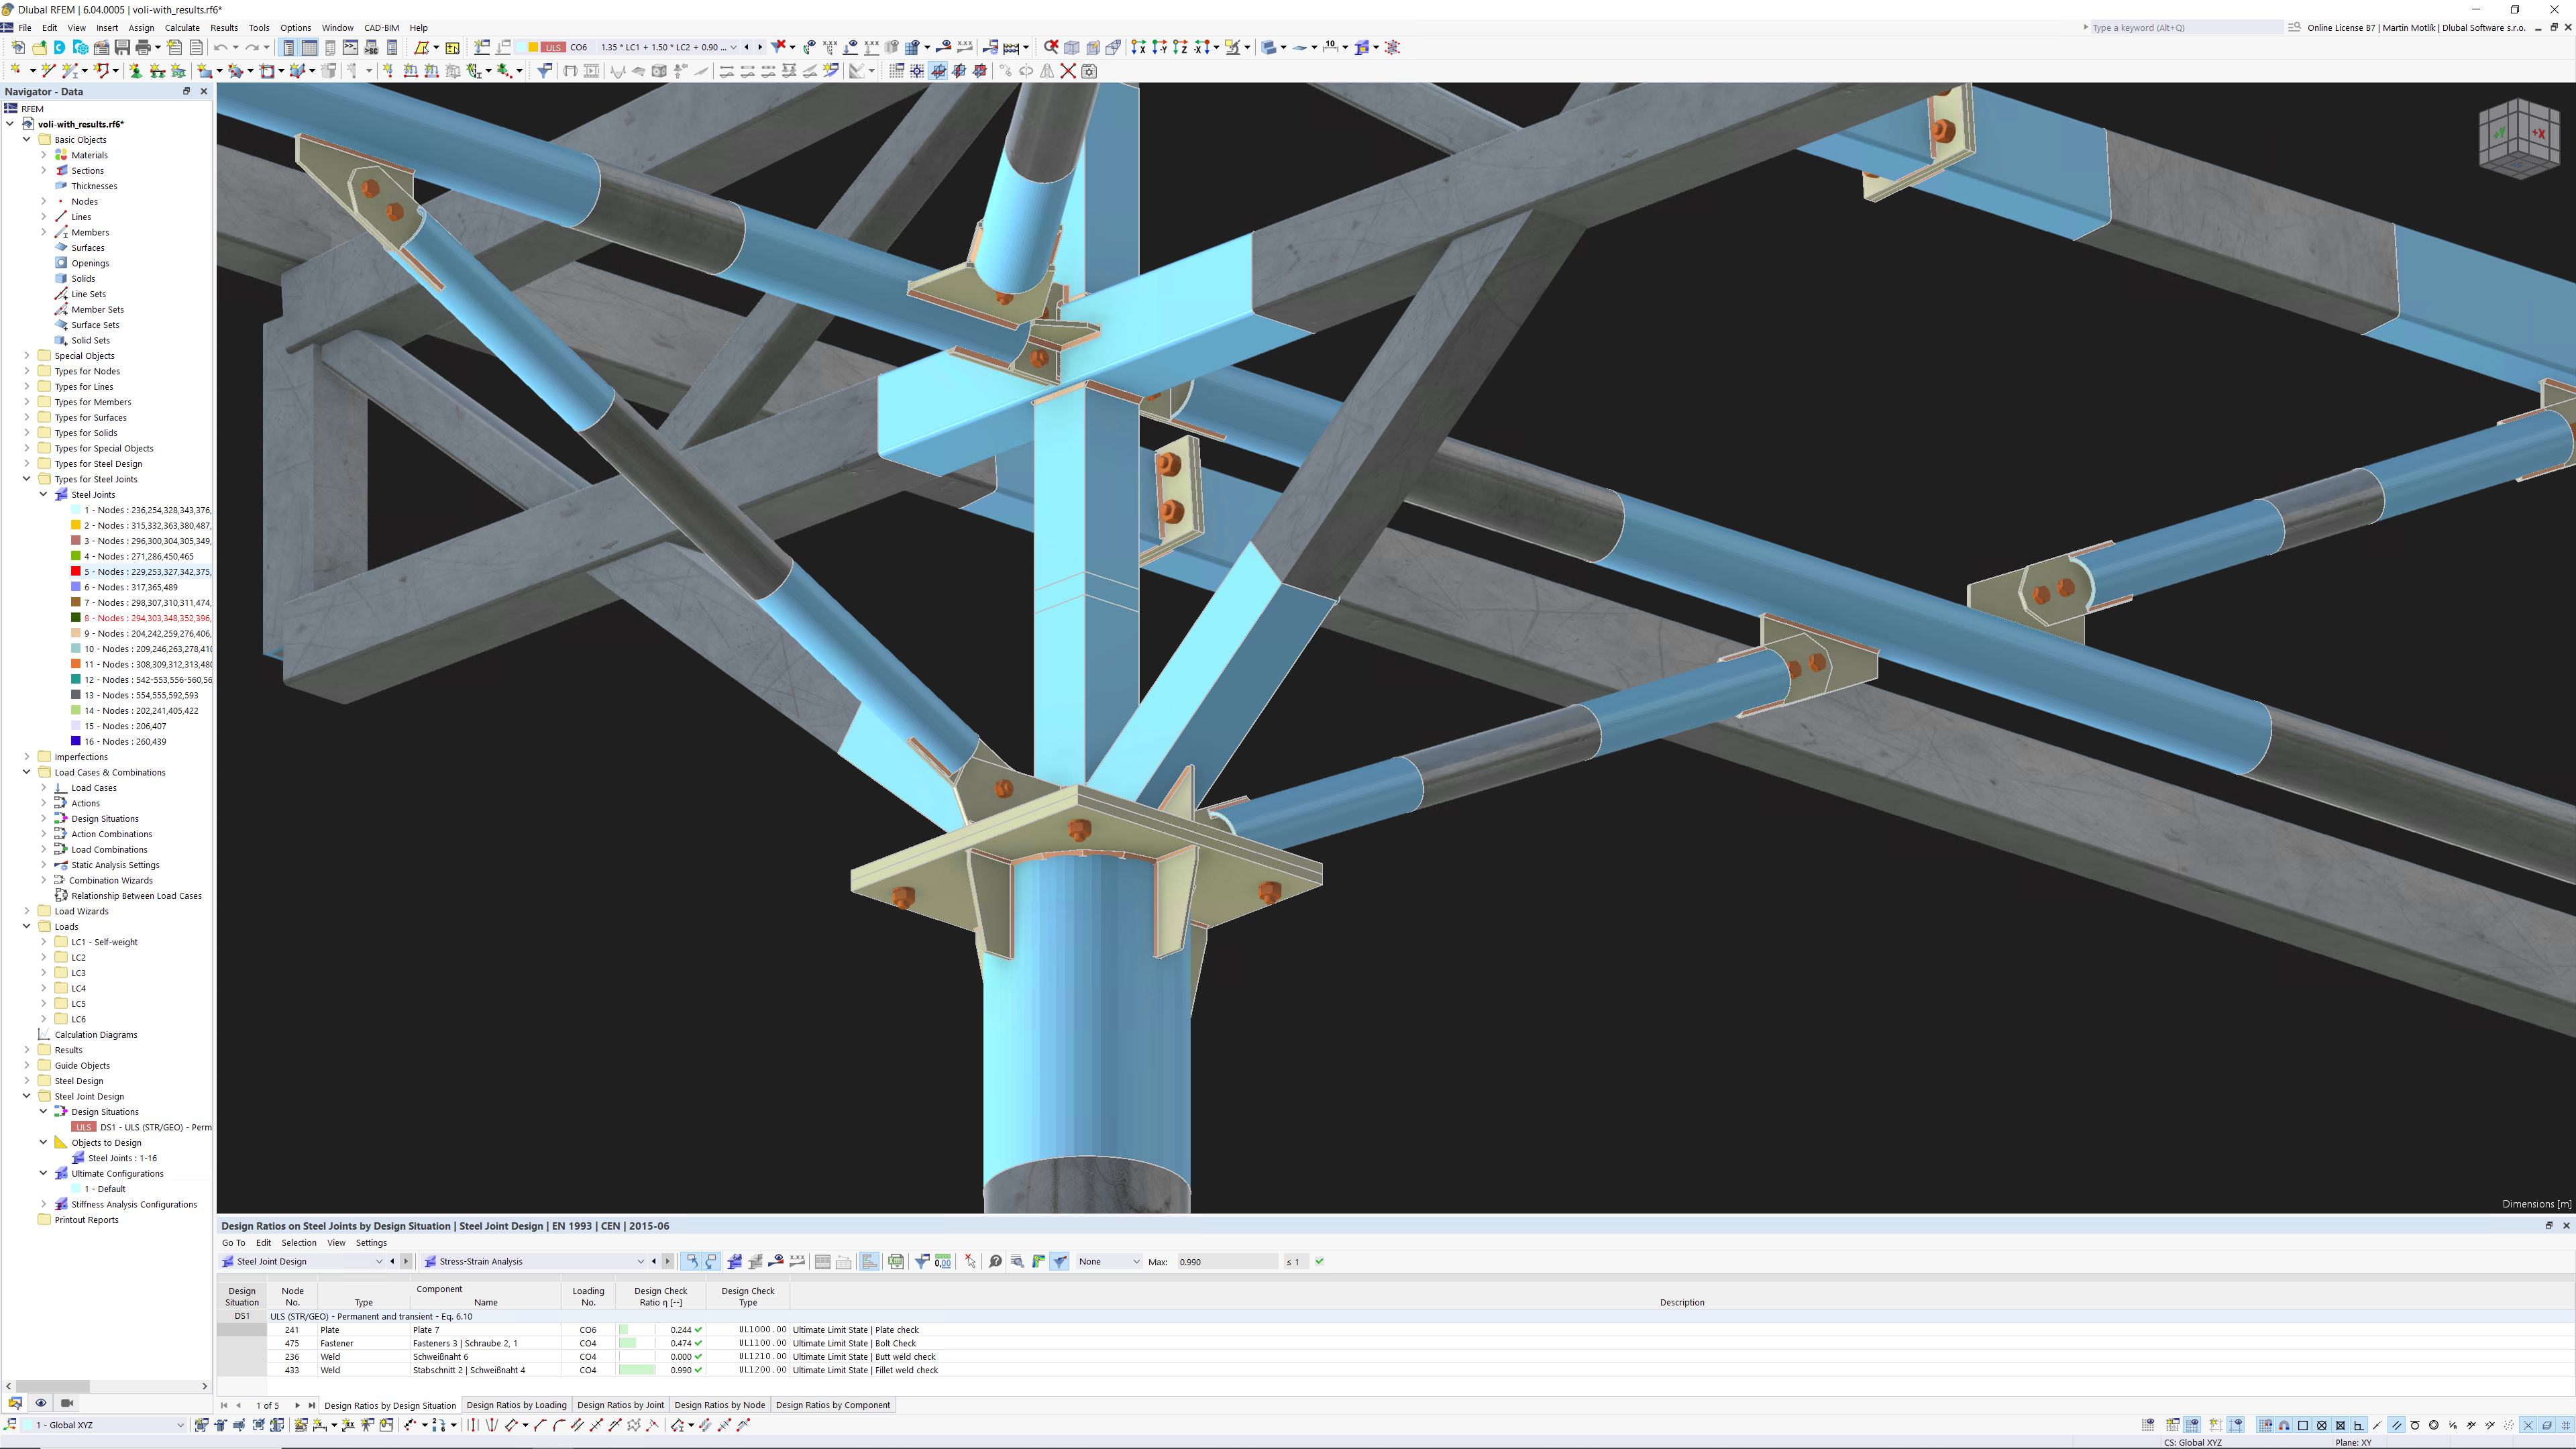Toggle the eye visibility icon bottom left

point(41,1403)
